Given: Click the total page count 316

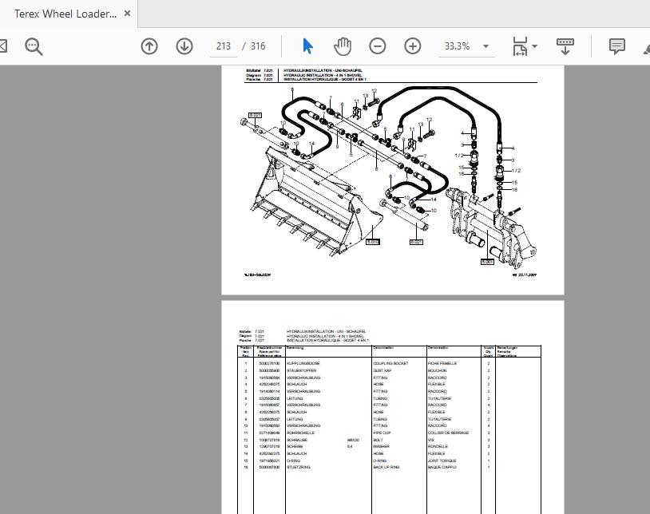Looking at the screenshot, I should tap(258, 46).
